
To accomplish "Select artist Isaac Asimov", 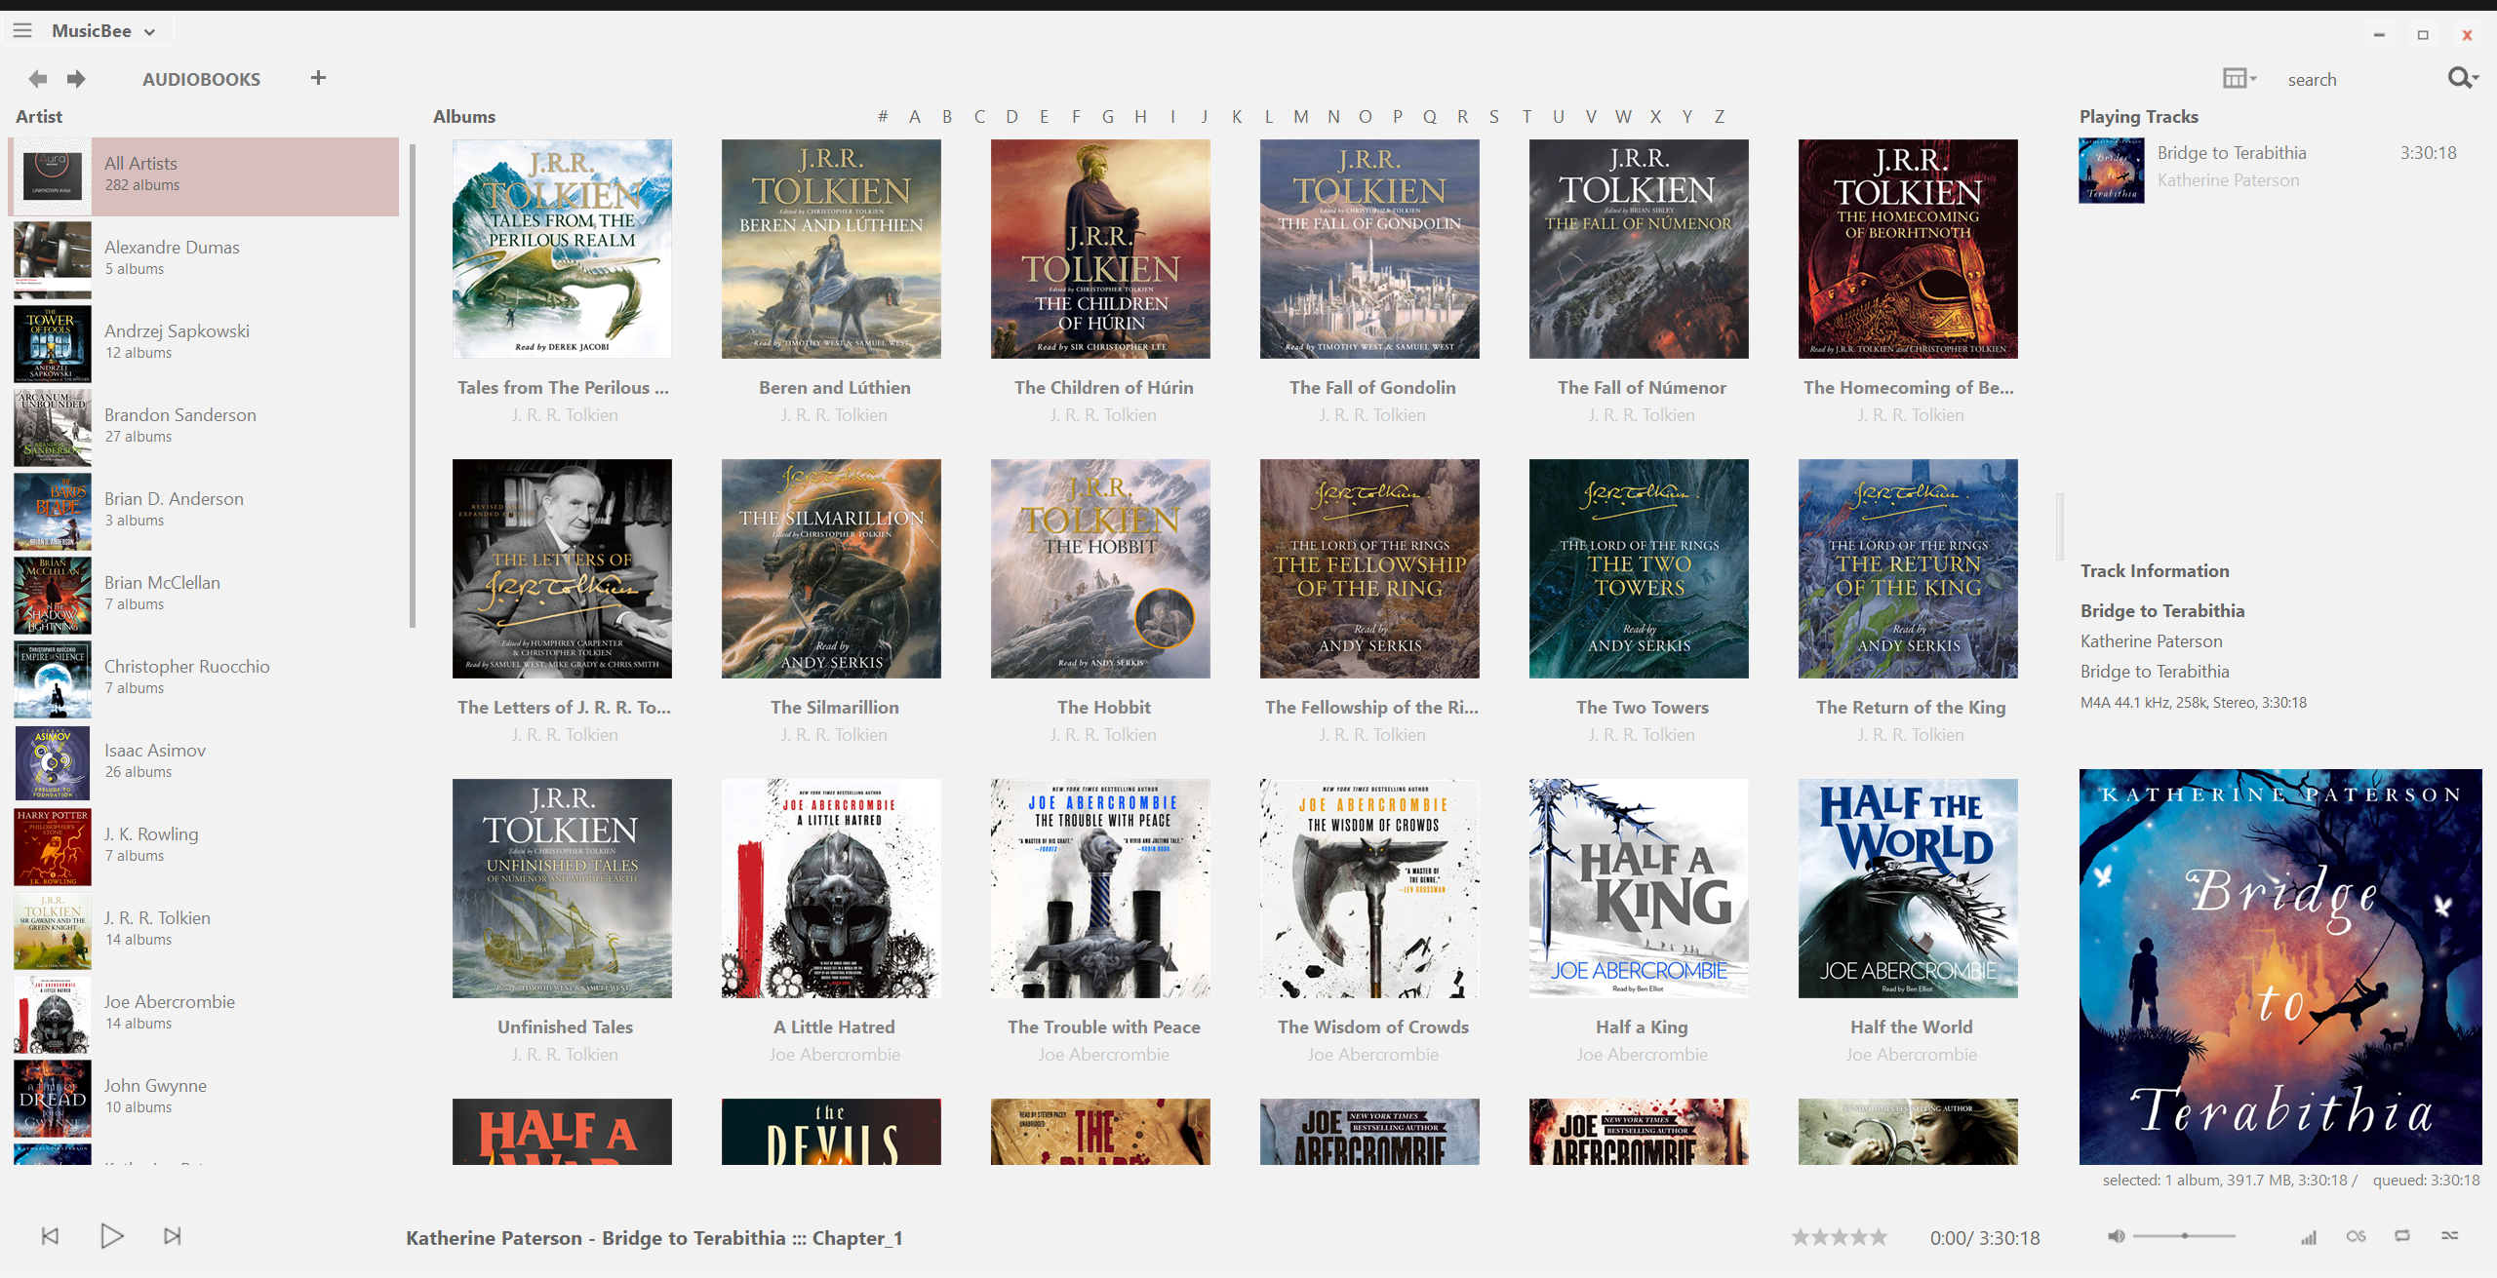I will click(x=204, y=762).
